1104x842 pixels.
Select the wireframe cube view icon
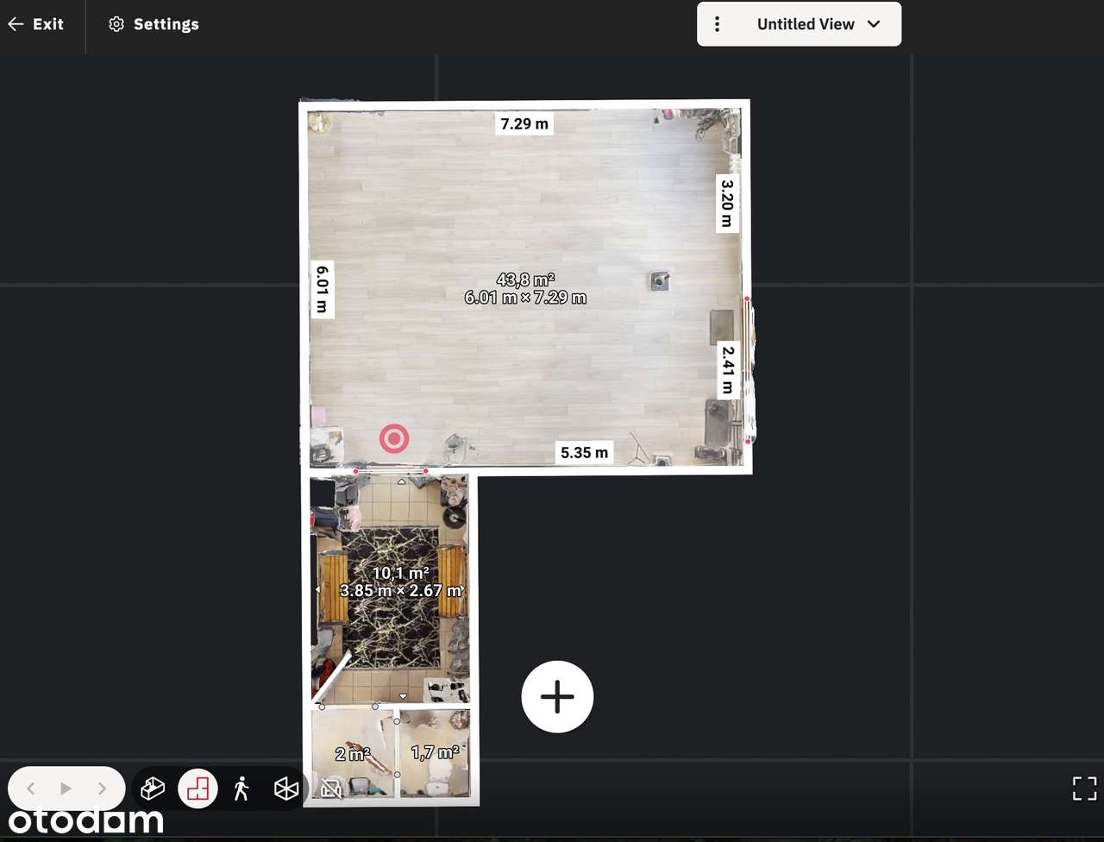(x=286, y=789)
